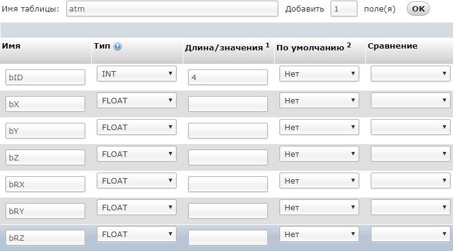The height and width of the screenshot is (251, 453).
Task: Click OK button to add fields
Action: pos(418,9)
